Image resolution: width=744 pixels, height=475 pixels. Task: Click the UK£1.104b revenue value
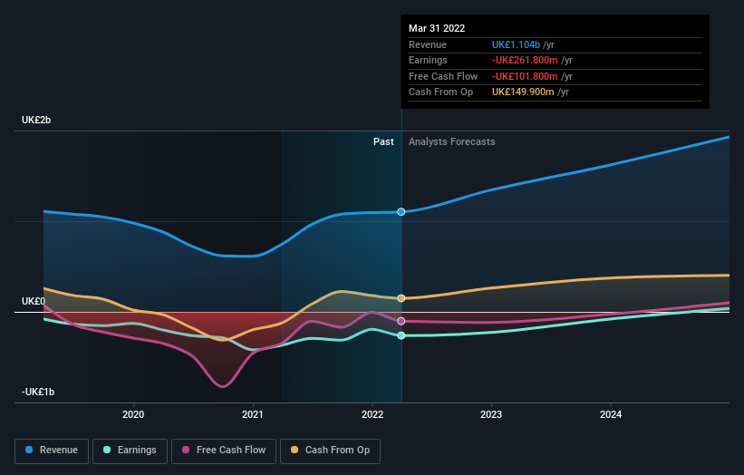(516, 44)
